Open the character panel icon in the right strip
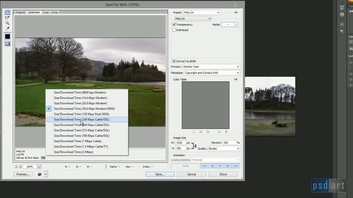 (x=342, y=24)
